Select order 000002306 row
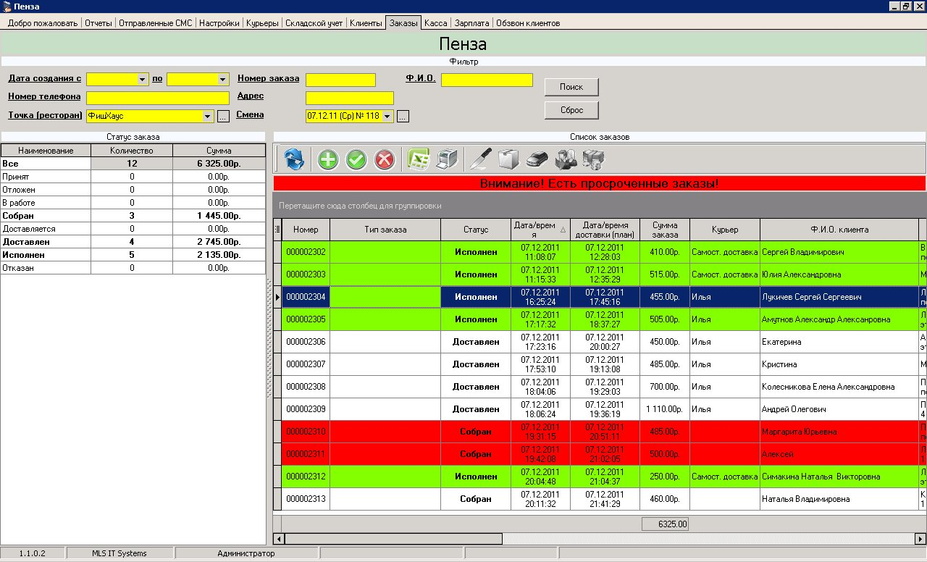 pyautogui.click(x=600, y=342)
